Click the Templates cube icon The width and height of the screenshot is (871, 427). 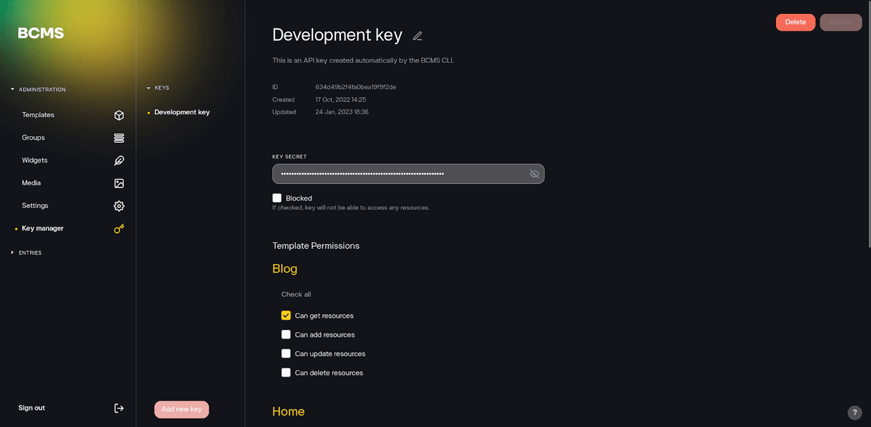(x=119, y=115)
